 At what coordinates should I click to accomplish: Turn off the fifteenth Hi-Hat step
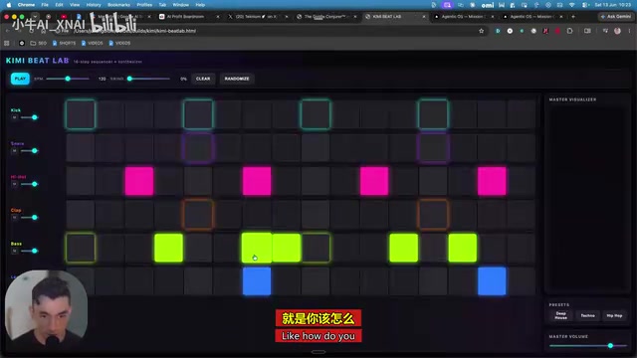coord(492,181)
